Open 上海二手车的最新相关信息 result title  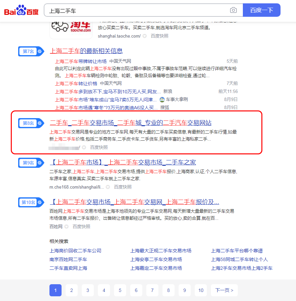[x=86, y=51]
